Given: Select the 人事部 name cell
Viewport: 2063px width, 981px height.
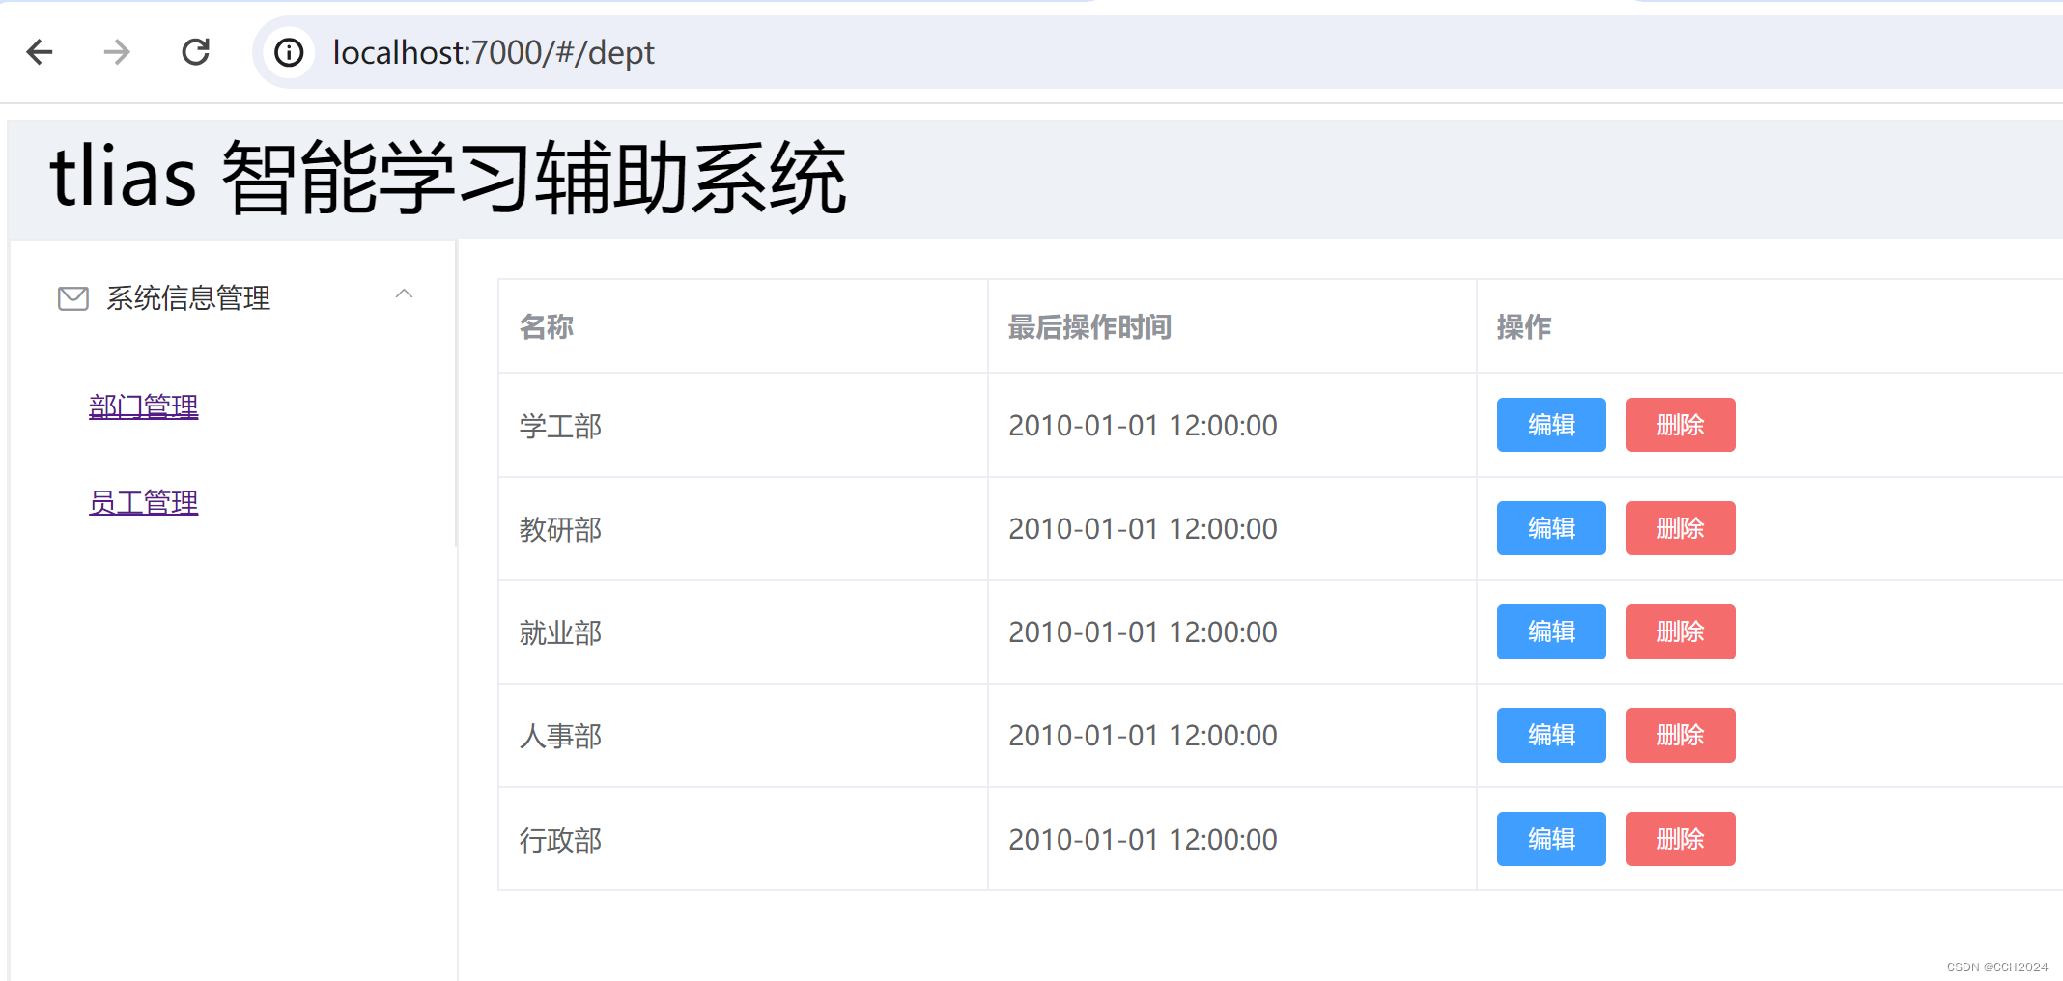Looking at the screenshot, I should [743, 735].
